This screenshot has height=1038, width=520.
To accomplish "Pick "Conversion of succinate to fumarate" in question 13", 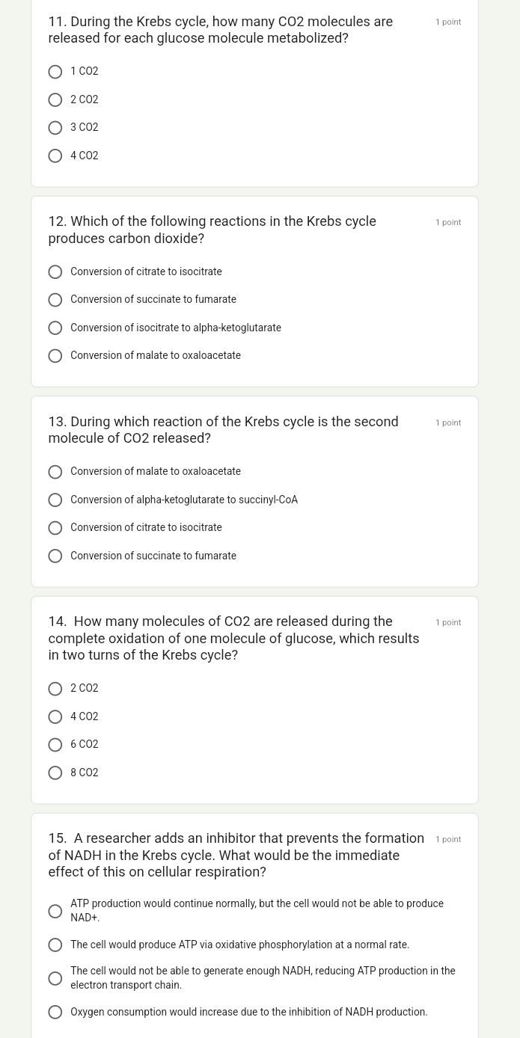I will click(55, 556).
